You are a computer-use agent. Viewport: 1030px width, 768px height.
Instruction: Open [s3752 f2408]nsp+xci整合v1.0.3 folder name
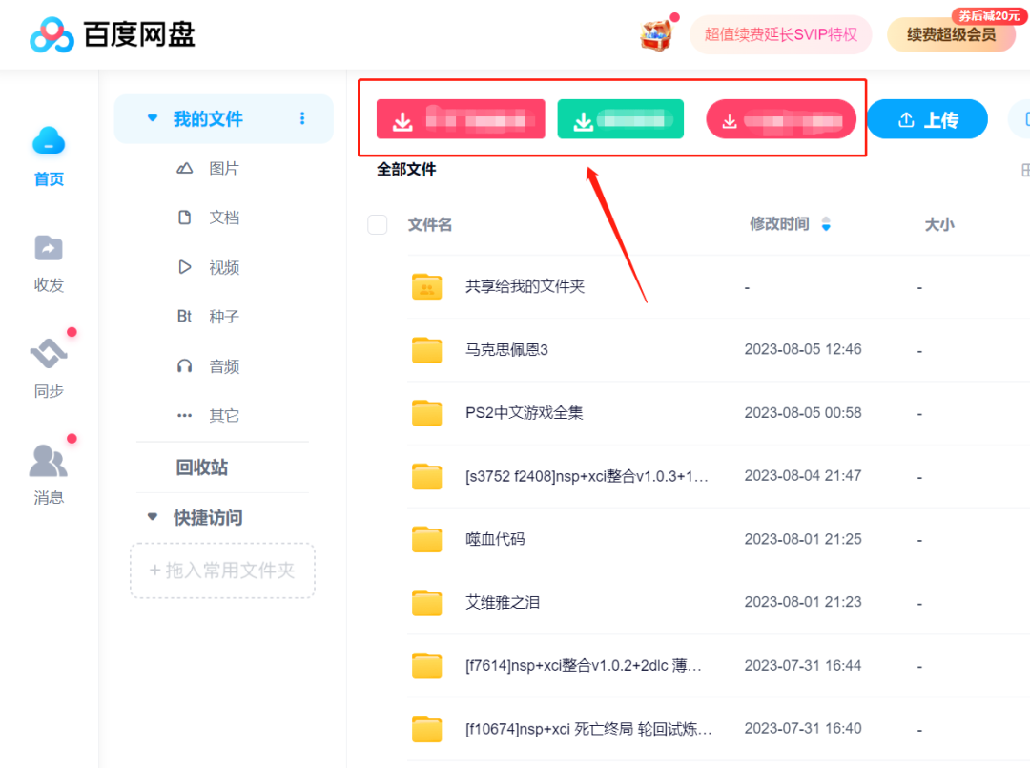coord(587,476)
